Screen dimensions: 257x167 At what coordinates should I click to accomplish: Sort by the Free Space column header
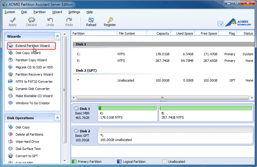pos(207,33)
